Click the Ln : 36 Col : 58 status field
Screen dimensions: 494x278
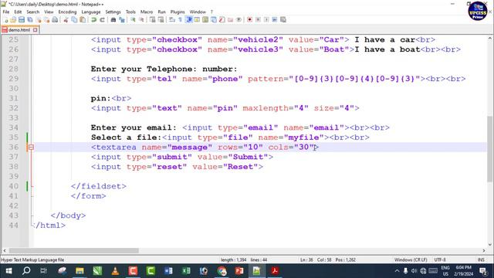pyautogui.click(x=327, y=259)
